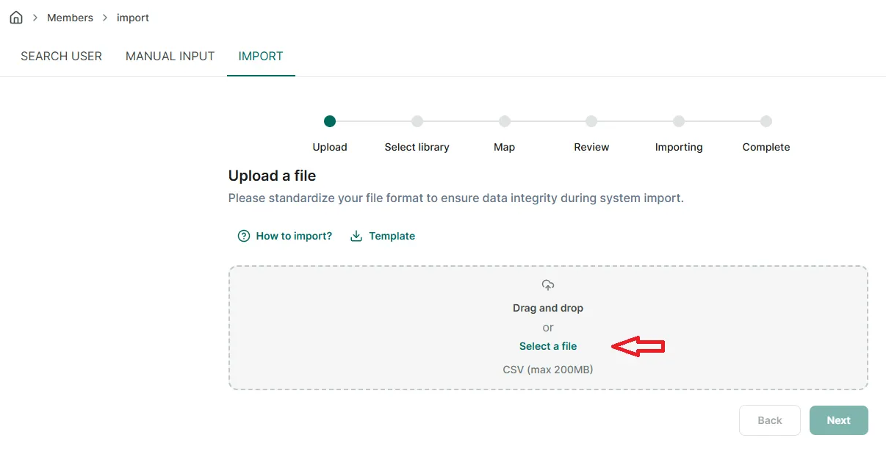Switch to the MANUAL INPUT tab
Viewport: 886px width, 460px height.
[x=170, y=56]
